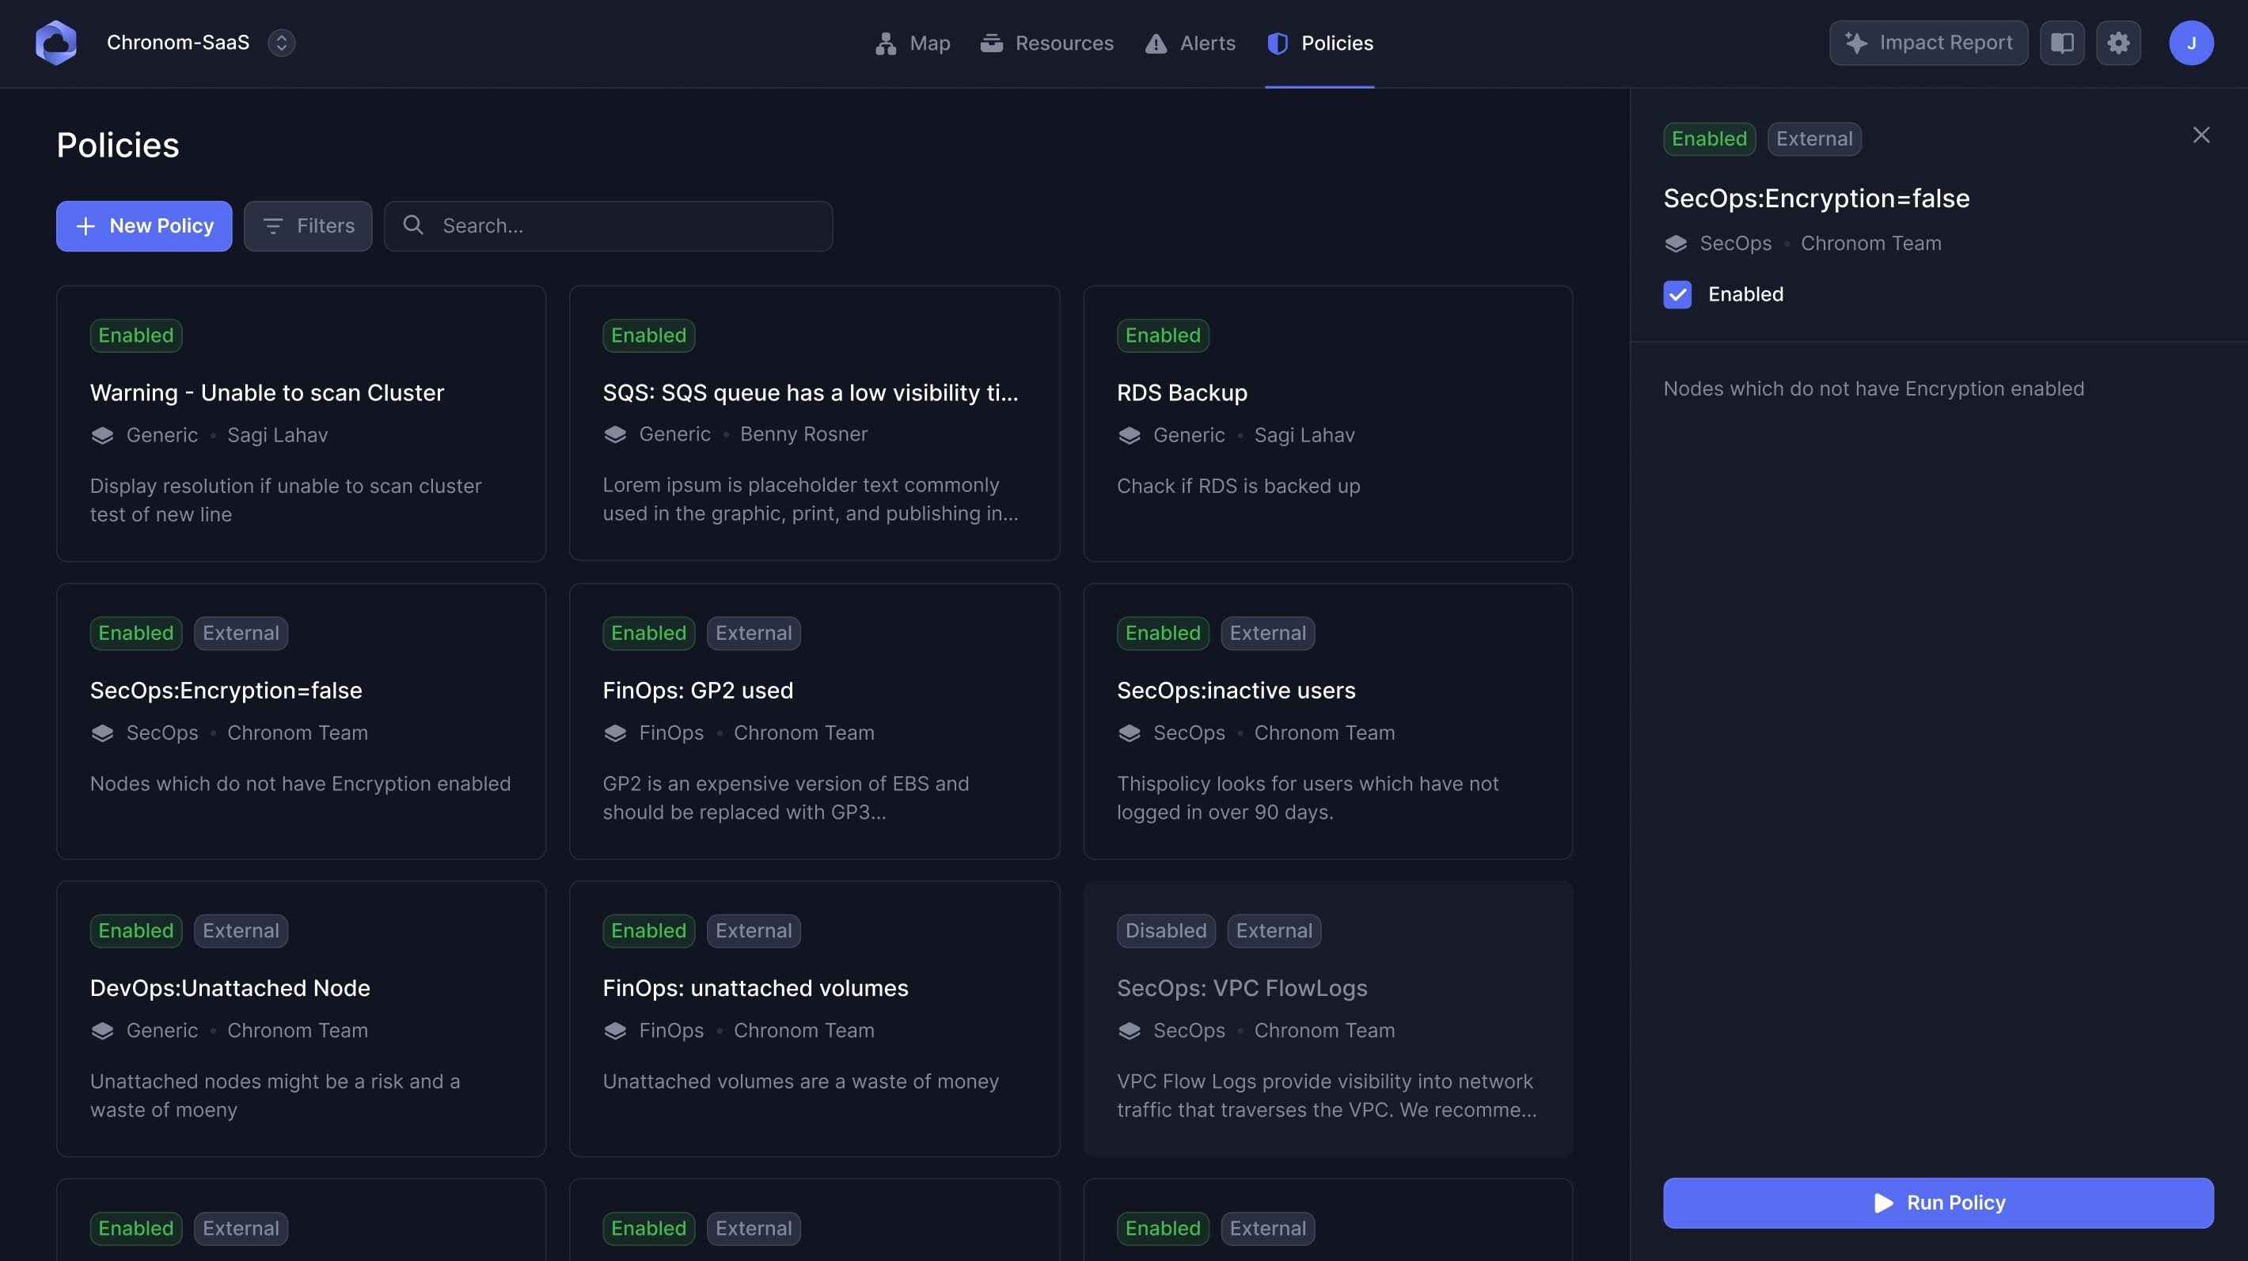Viewport: 2248px width, 1261px height.
Task: Expand the Chronom-SaaS workspace switcher
Action: pos(281,43)
